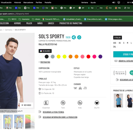133x130 pixels.
Task: Select the black color swatch
Action: (x=47, y=56)
